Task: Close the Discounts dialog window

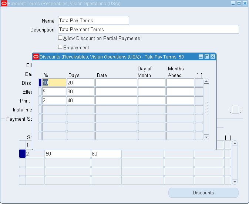Action: (213, 57)
